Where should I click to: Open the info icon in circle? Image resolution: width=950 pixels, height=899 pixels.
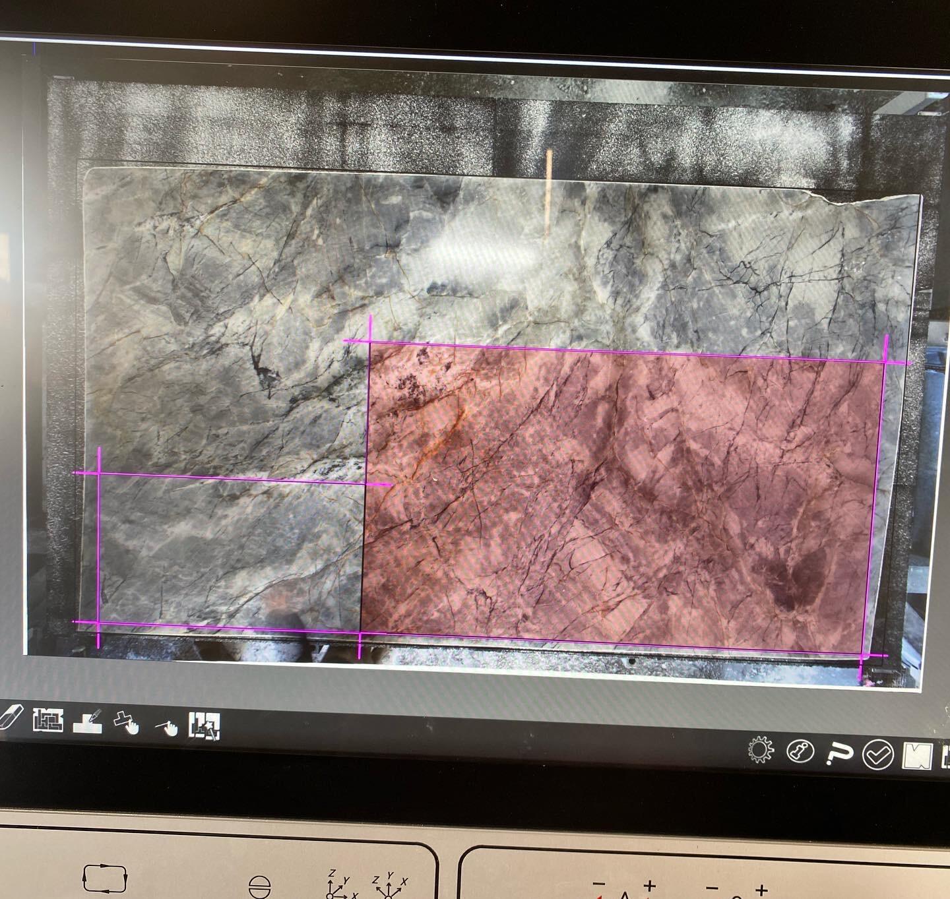click(800, 751)
